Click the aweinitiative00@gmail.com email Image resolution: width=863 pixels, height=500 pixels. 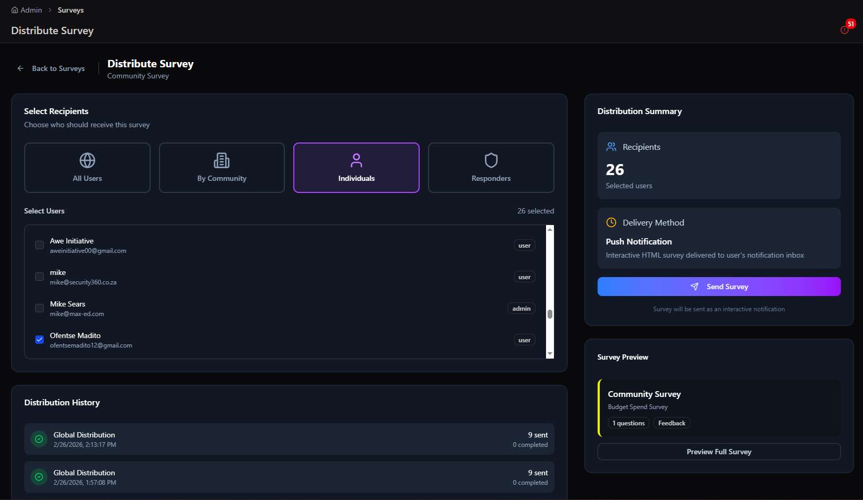point(88,251)
